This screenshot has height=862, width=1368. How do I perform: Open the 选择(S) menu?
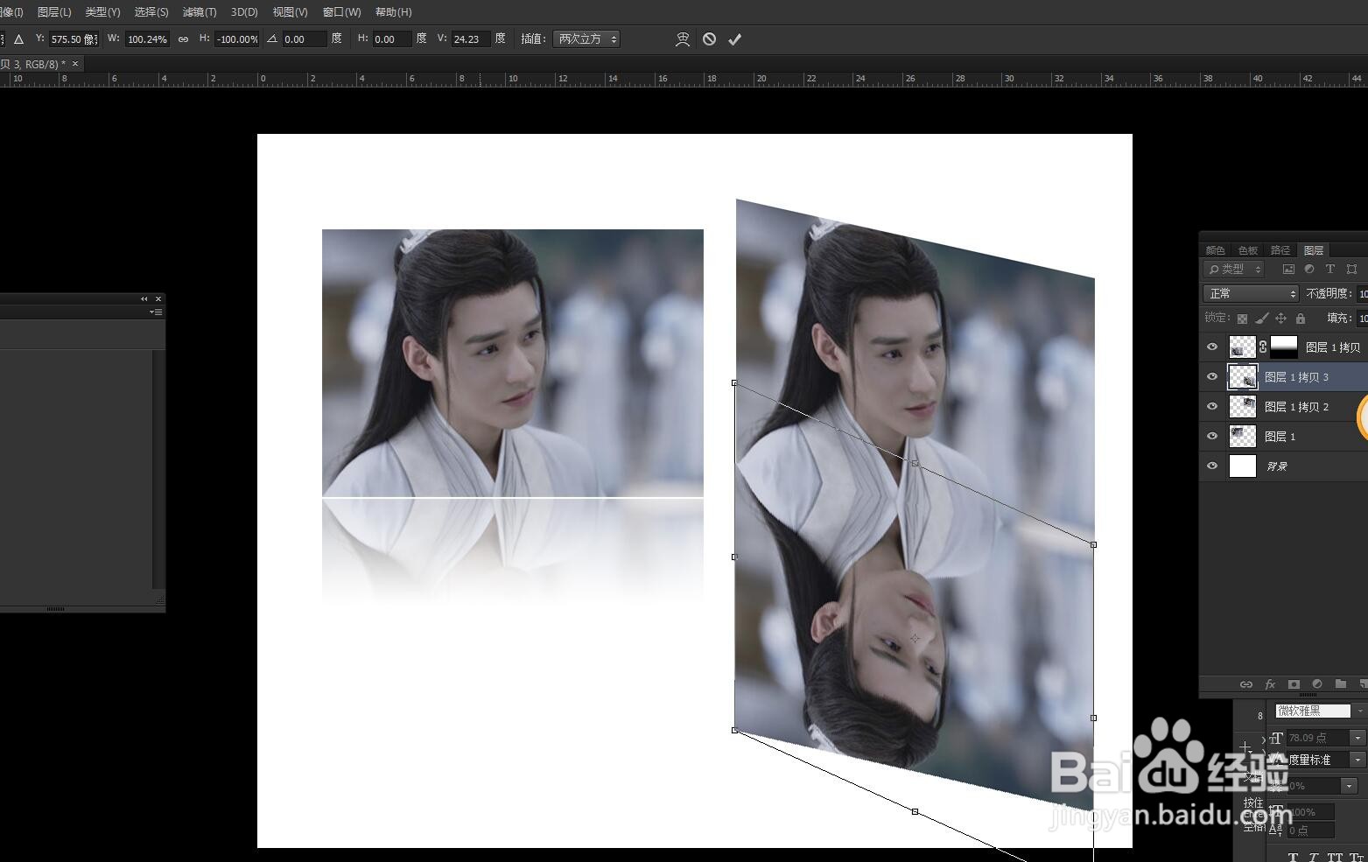tap(151, 12)
